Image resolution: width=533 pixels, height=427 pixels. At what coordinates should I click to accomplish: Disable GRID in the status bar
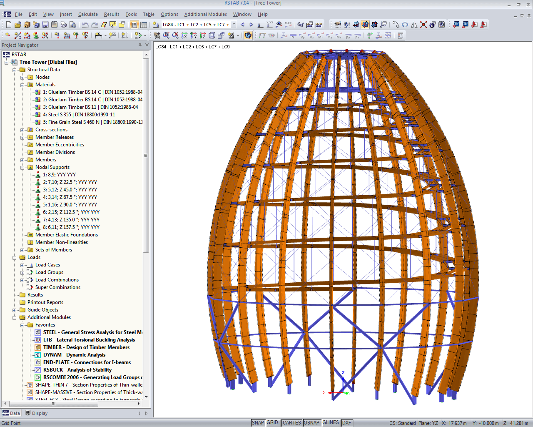(273, 422)
